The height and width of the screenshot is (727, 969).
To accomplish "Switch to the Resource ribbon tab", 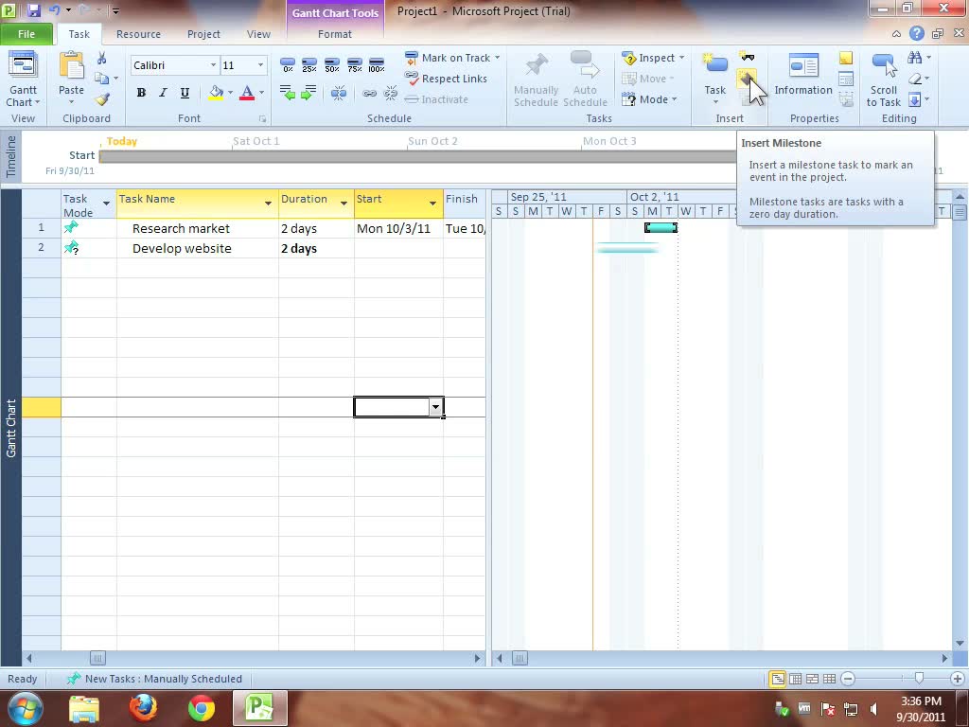I will (138, 34).
